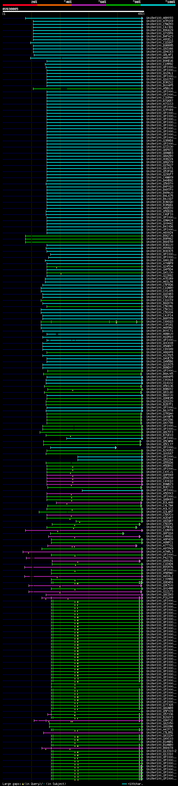The height and width of the screenshot is (786, 178).
Task: Click the UniRef100_B3LAH8 label
Action: (160, 502)
